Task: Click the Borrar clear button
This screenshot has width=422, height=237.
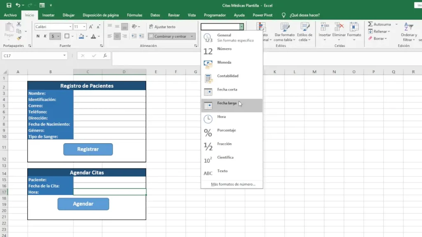Action: [x=377, y=38]
